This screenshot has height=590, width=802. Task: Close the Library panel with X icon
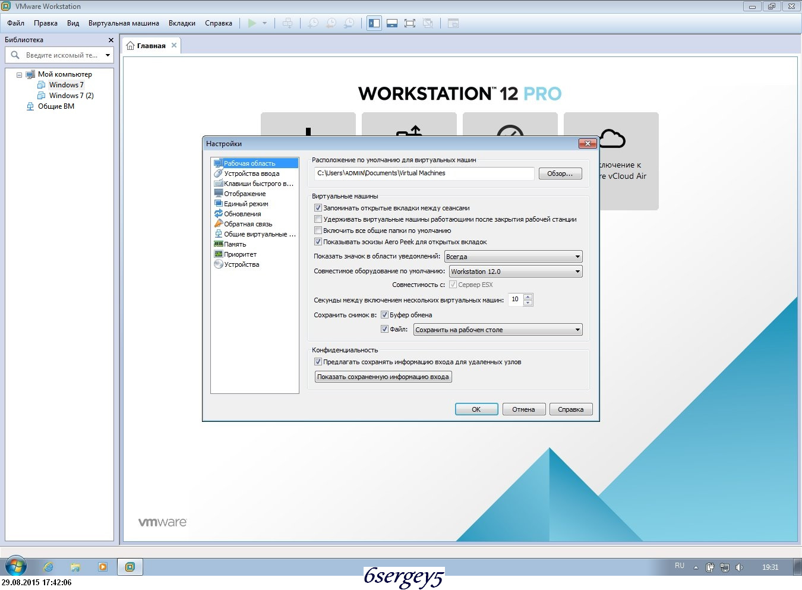tap(110, 40)
